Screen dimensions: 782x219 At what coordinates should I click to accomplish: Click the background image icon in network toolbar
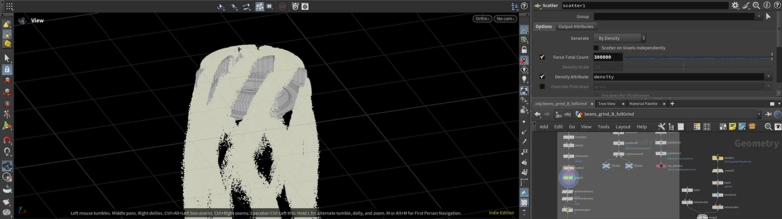click(742, 127)
